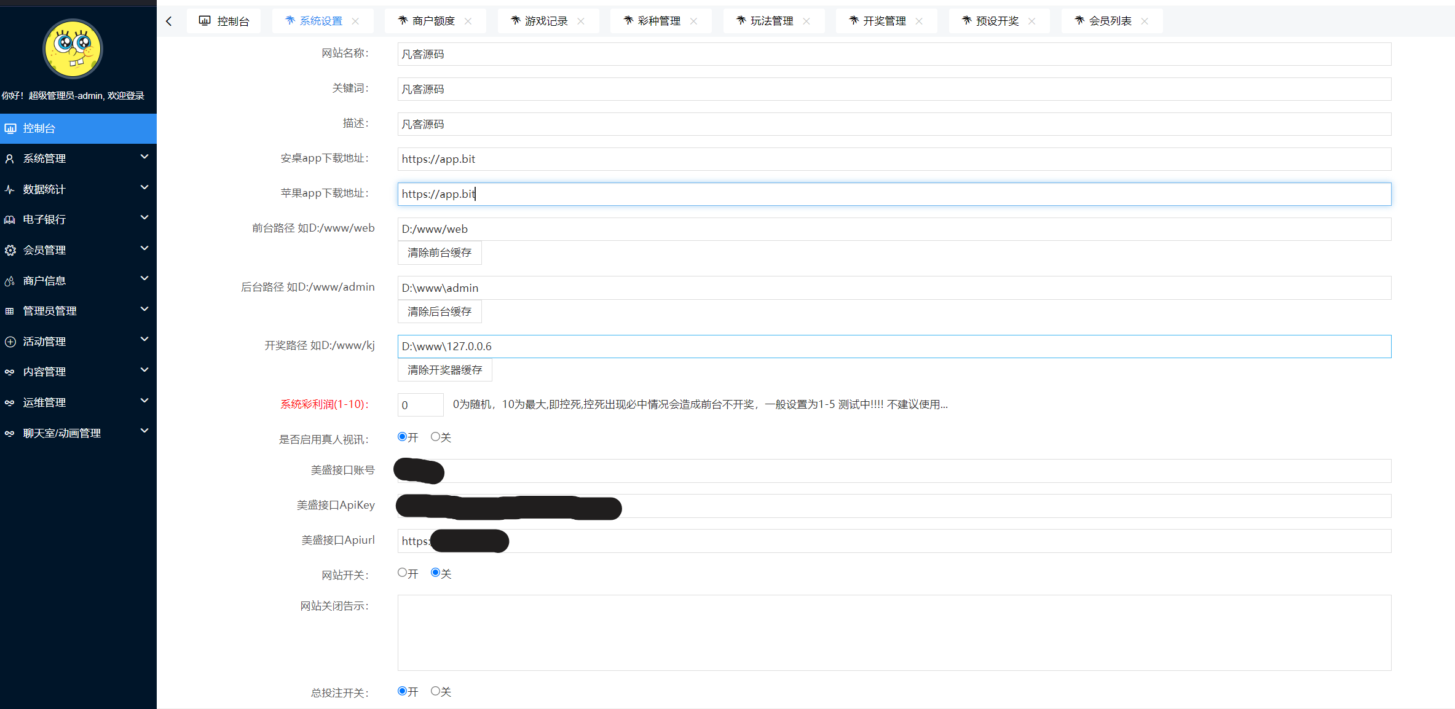Switch to the 彩种管理 tab

tap(658, 22)
